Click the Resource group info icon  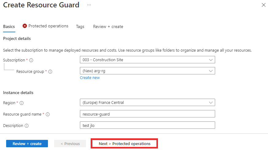click(x=50, y=72)
